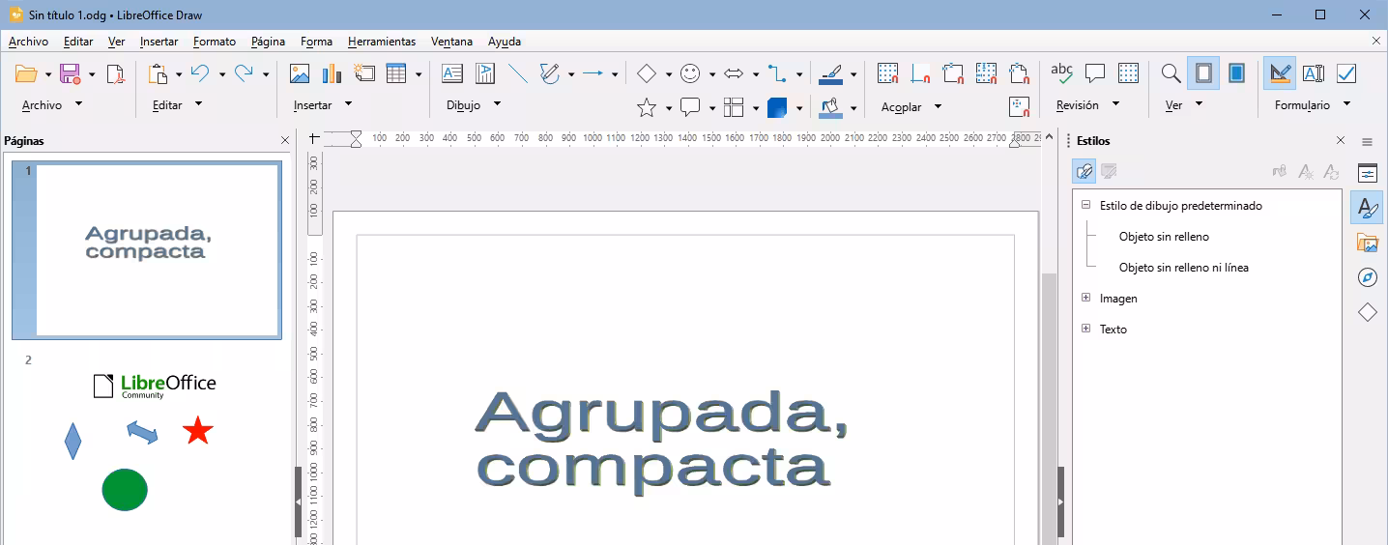Viewport: 1388px width, 545px height.
Task: Save the document with the diskette icon
Action: [71, 73]
